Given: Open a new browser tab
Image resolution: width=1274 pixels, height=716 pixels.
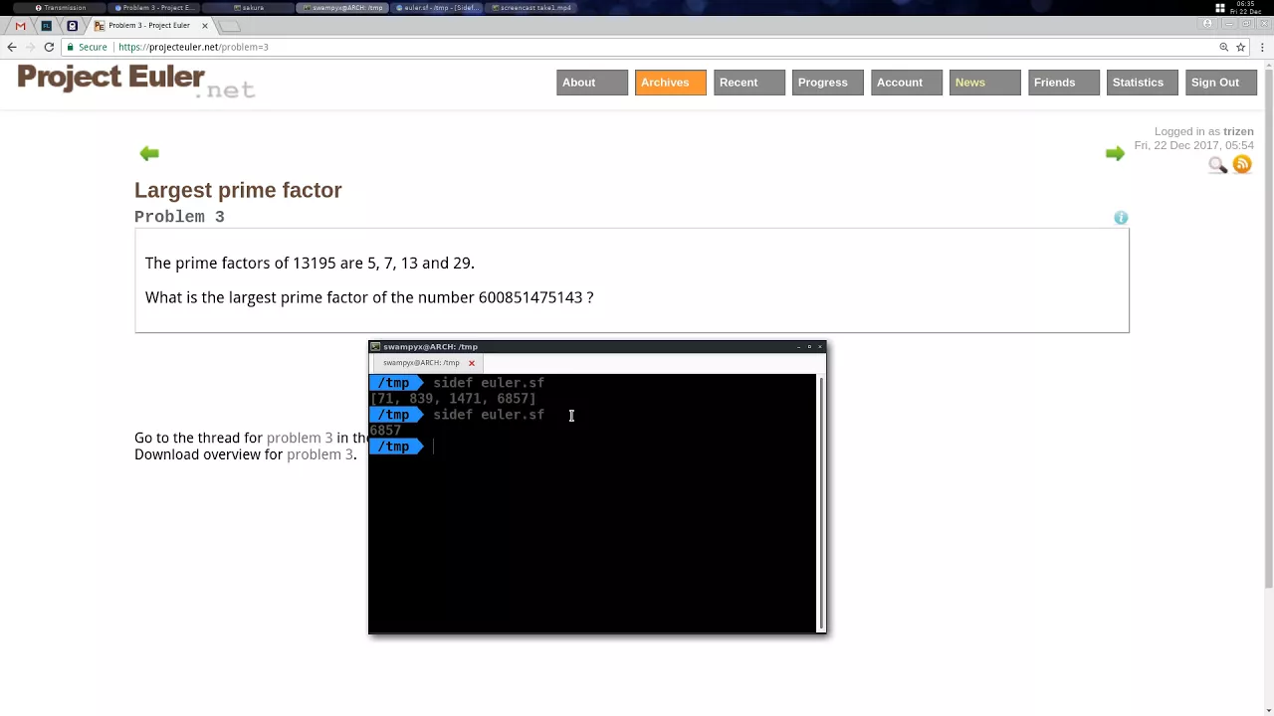Looking at the screenshot, I should point(230,26).
